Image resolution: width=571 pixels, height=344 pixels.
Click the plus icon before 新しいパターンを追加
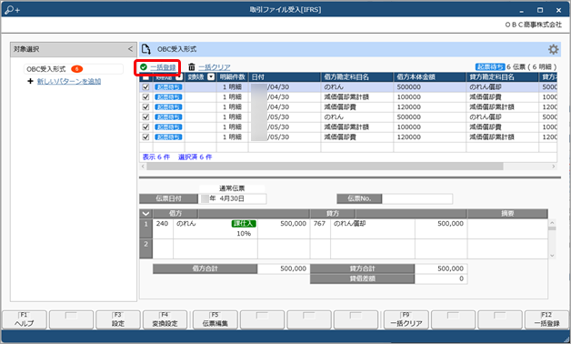tap(31, 81)
